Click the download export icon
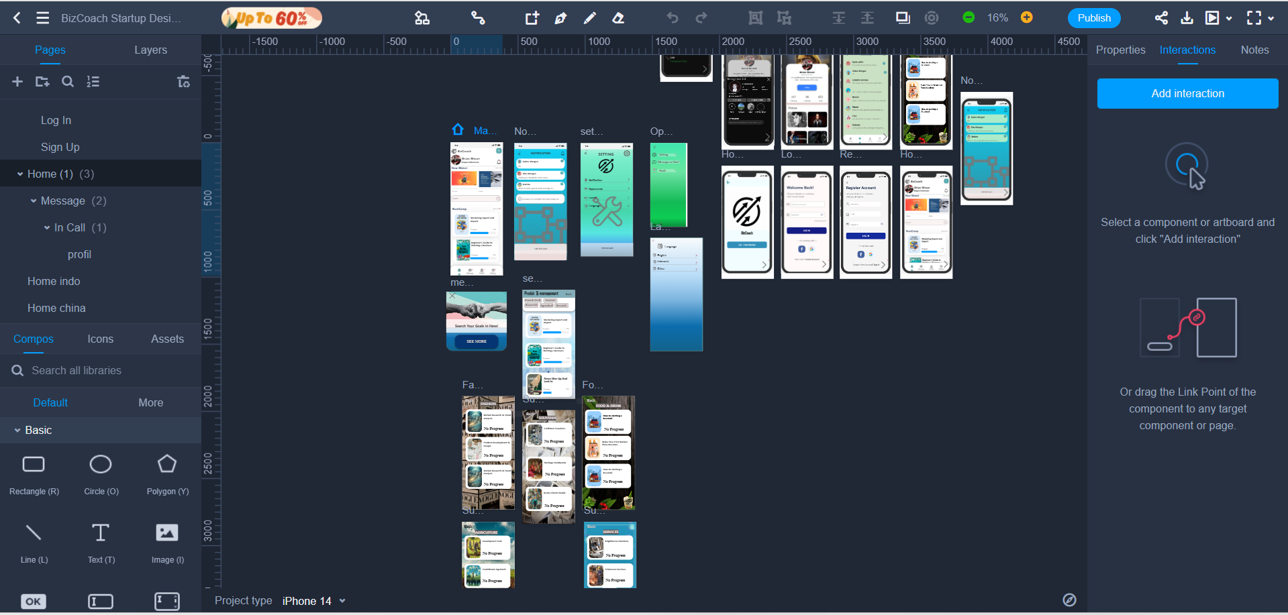This screenshot has height=615, width=1288. coord(1187,18)
